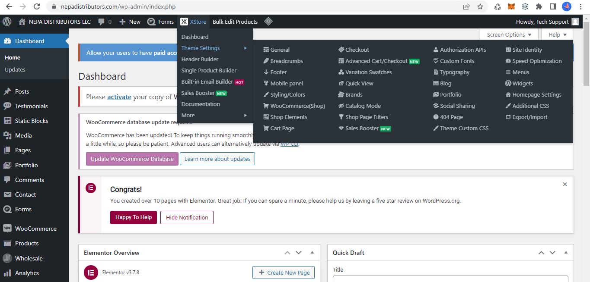
Task: Expand the More submenu in XStore menu
Action: (215, 115)
